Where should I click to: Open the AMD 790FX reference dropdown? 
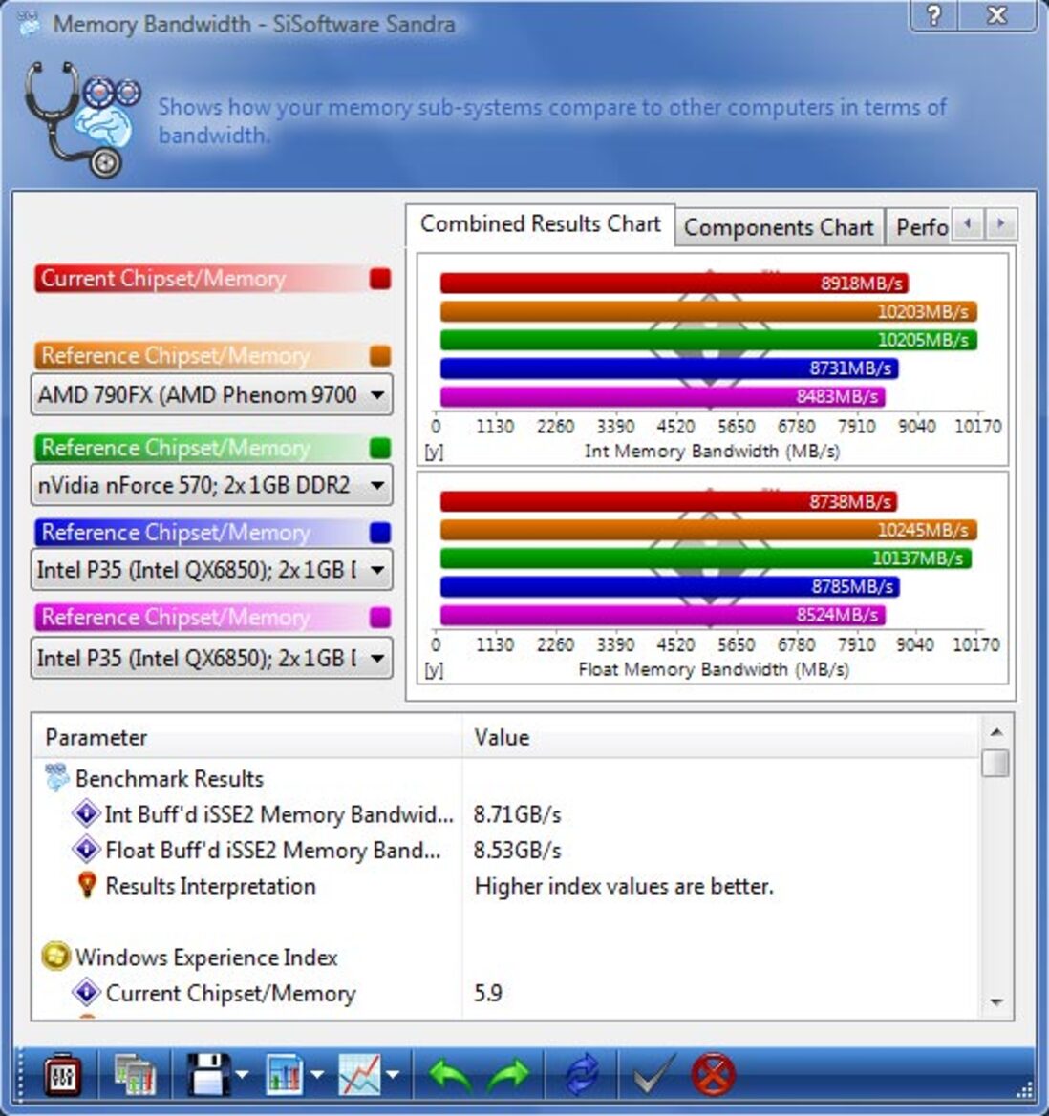[x=211, y=394]
